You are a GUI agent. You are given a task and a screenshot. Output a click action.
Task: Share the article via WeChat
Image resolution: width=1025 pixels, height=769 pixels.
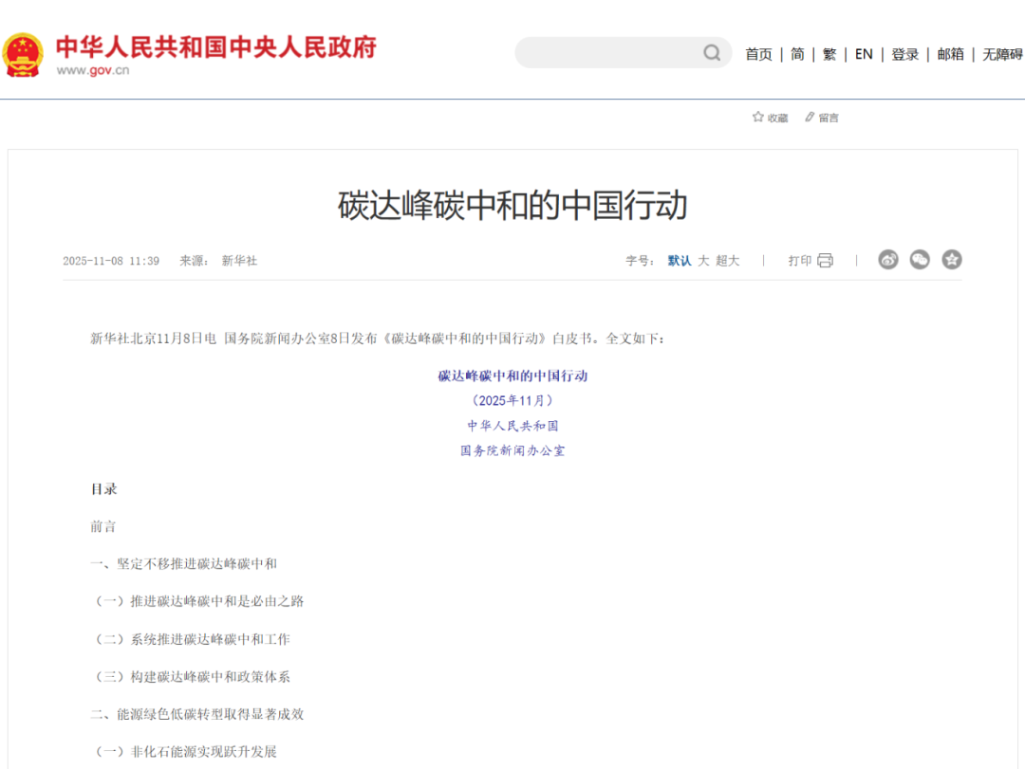(x=920, y=259)
